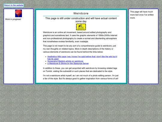Click the paragraph starting 'Weirdcore is an online art movement'
Image resolution: width=162 pixels, height=122 pixels.
coord(80,37)
